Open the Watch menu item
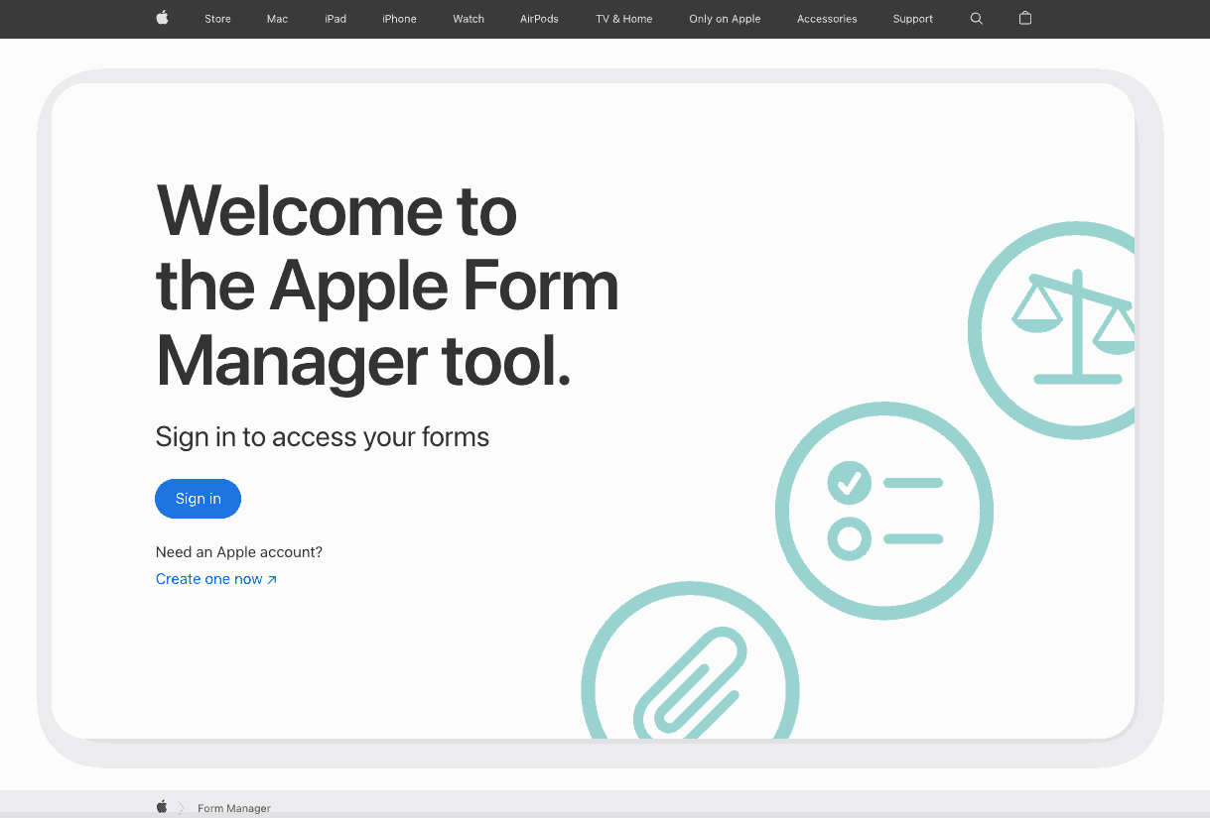 tap(469, 19)
